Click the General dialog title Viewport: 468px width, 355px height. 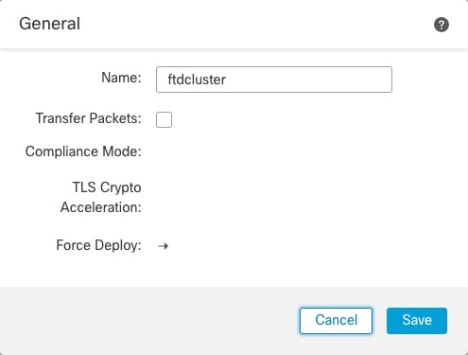pyautogui.click(x=49, y=24)
